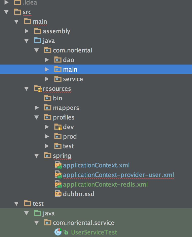Select the com.noriental.service test package

(83, 223)
